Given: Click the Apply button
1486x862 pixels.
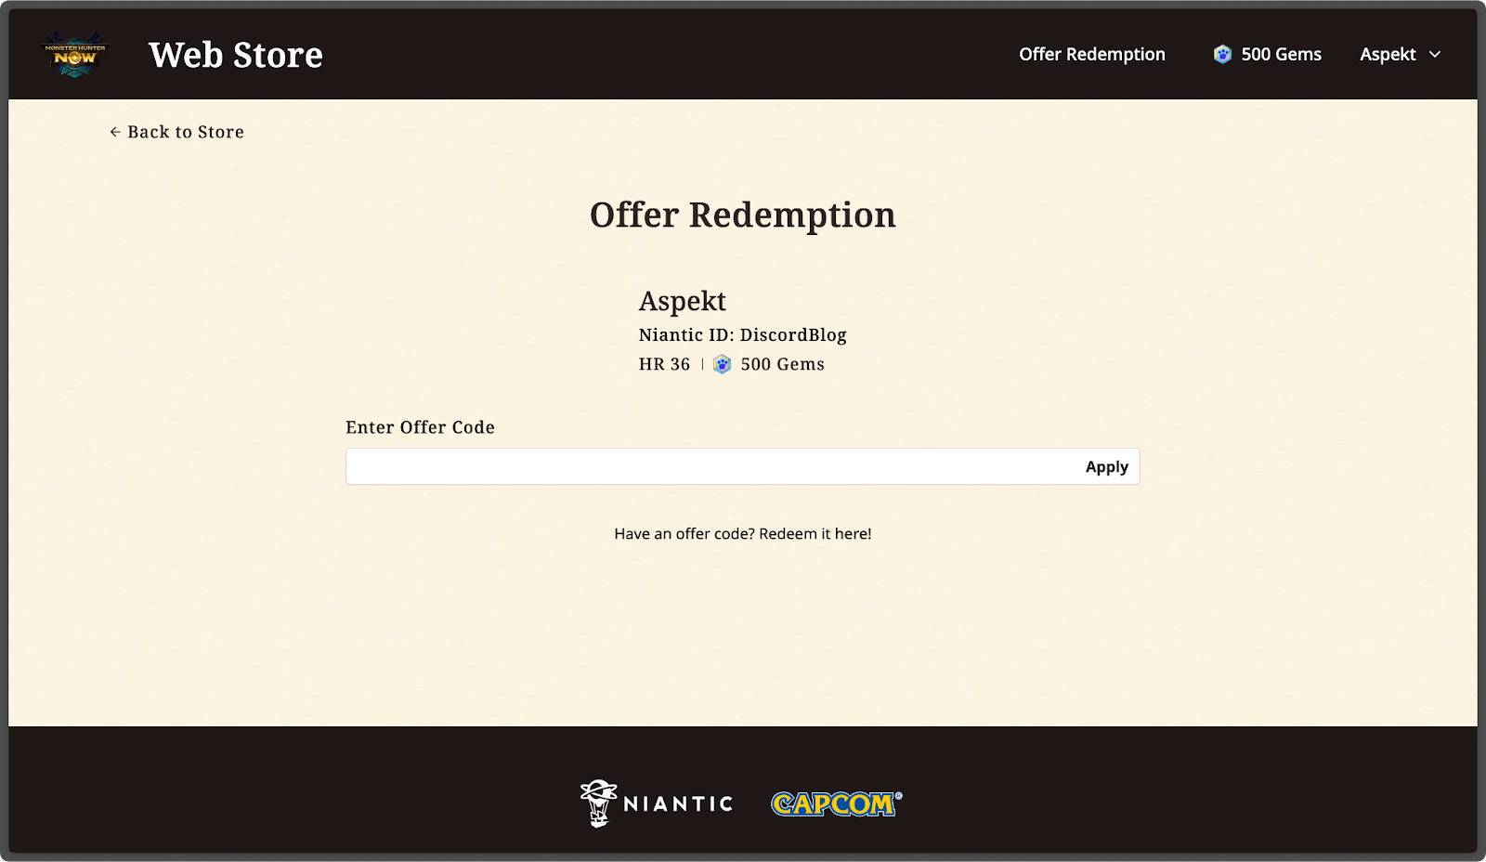Looking at the screenshot, I should click(x=1107, y=466).
